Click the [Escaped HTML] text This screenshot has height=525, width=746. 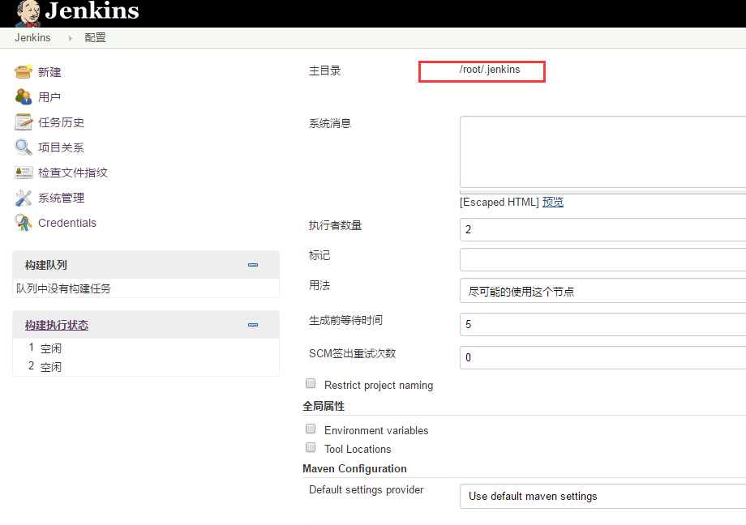click(499, 202)
